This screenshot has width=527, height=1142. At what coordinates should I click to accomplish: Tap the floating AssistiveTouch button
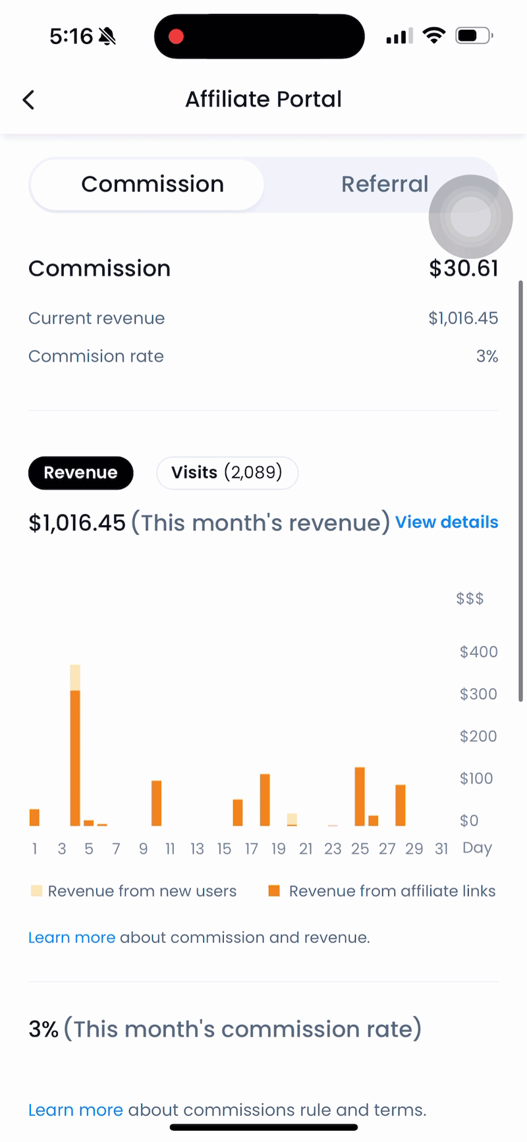[x=470, y=216]
